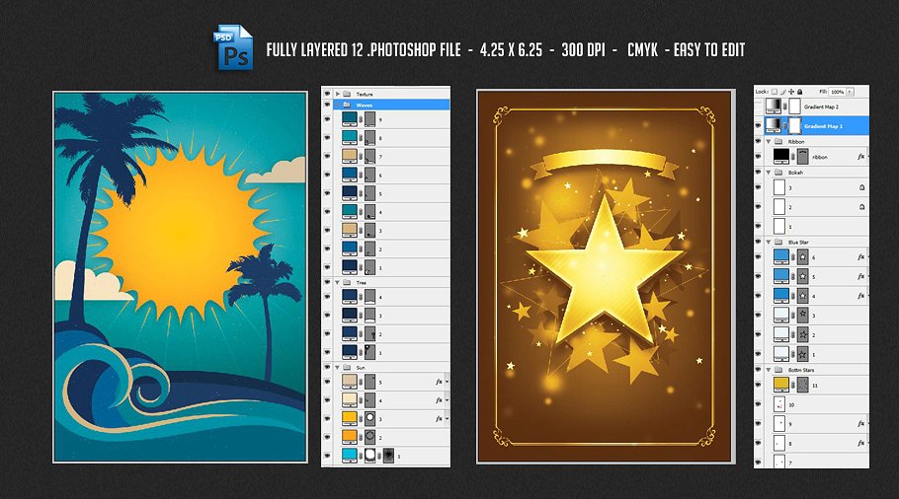Collapse the Bokeh layer group
899x499 pixels.
(769, 172)
